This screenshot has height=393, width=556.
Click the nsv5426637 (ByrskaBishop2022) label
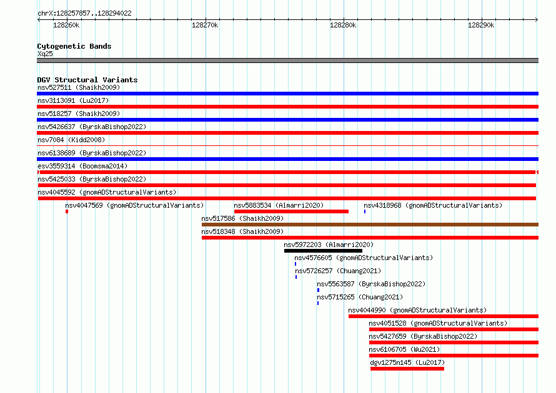point(92,127)
